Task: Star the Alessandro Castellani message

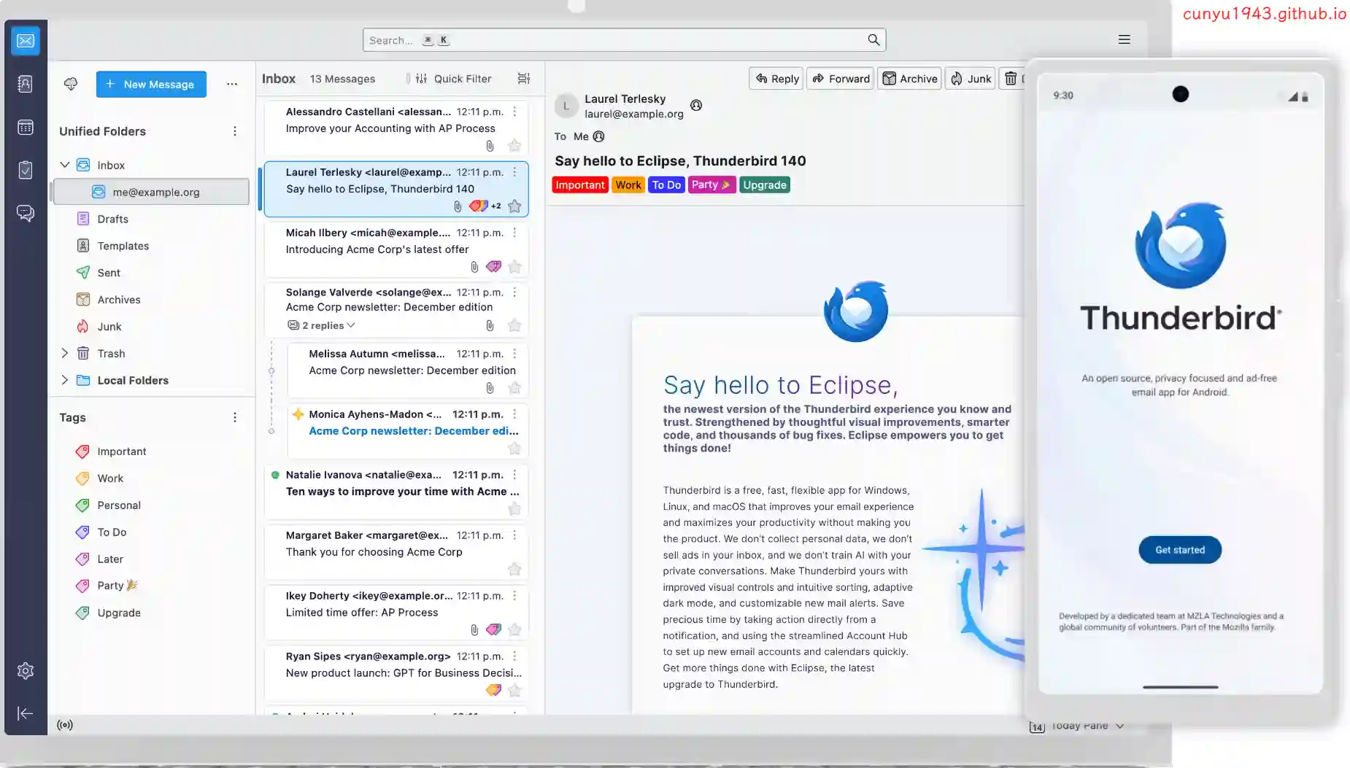Action: (514, 146)
